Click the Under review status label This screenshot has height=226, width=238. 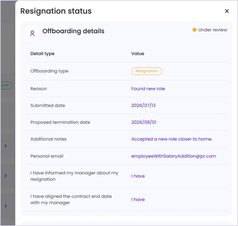point(212,30)
